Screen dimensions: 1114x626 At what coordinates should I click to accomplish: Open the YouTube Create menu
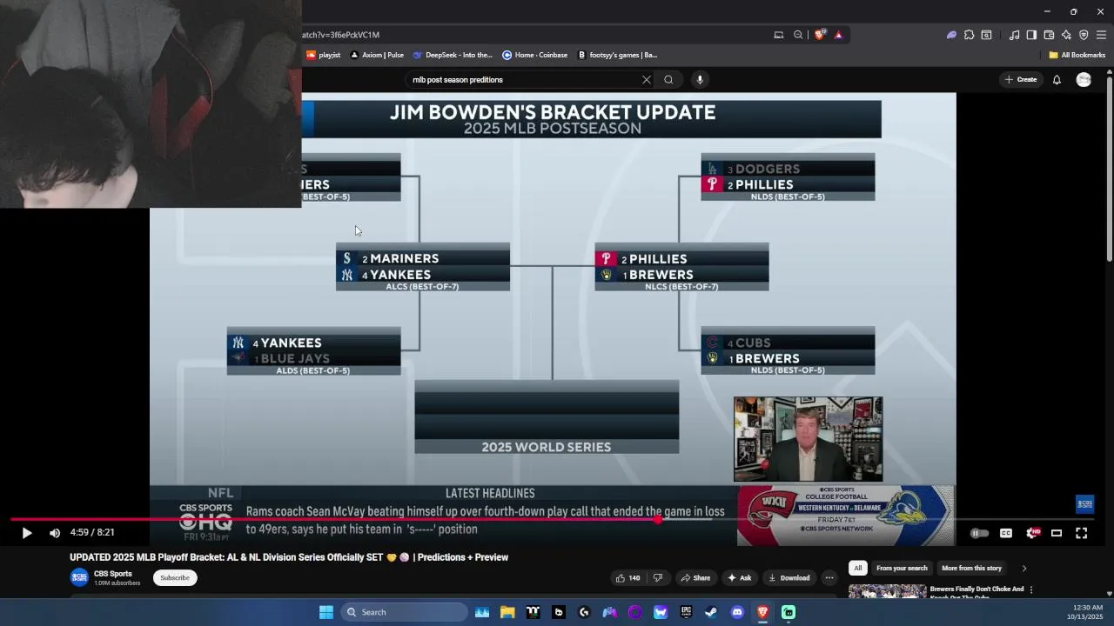1021,79
